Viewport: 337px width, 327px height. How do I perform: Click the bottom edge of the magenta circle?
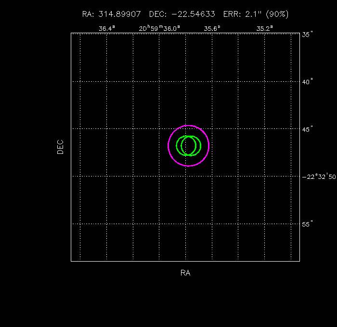point(189,166)
